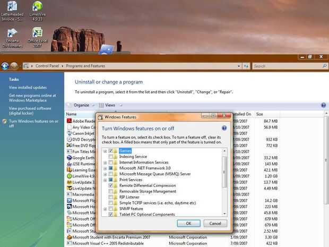
Task: Select the Learning Essentials program icon
Action: (x=69, y=169)
